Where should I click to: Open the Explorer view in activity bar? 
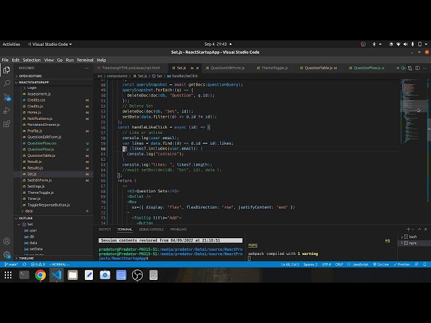coord(7,70)
